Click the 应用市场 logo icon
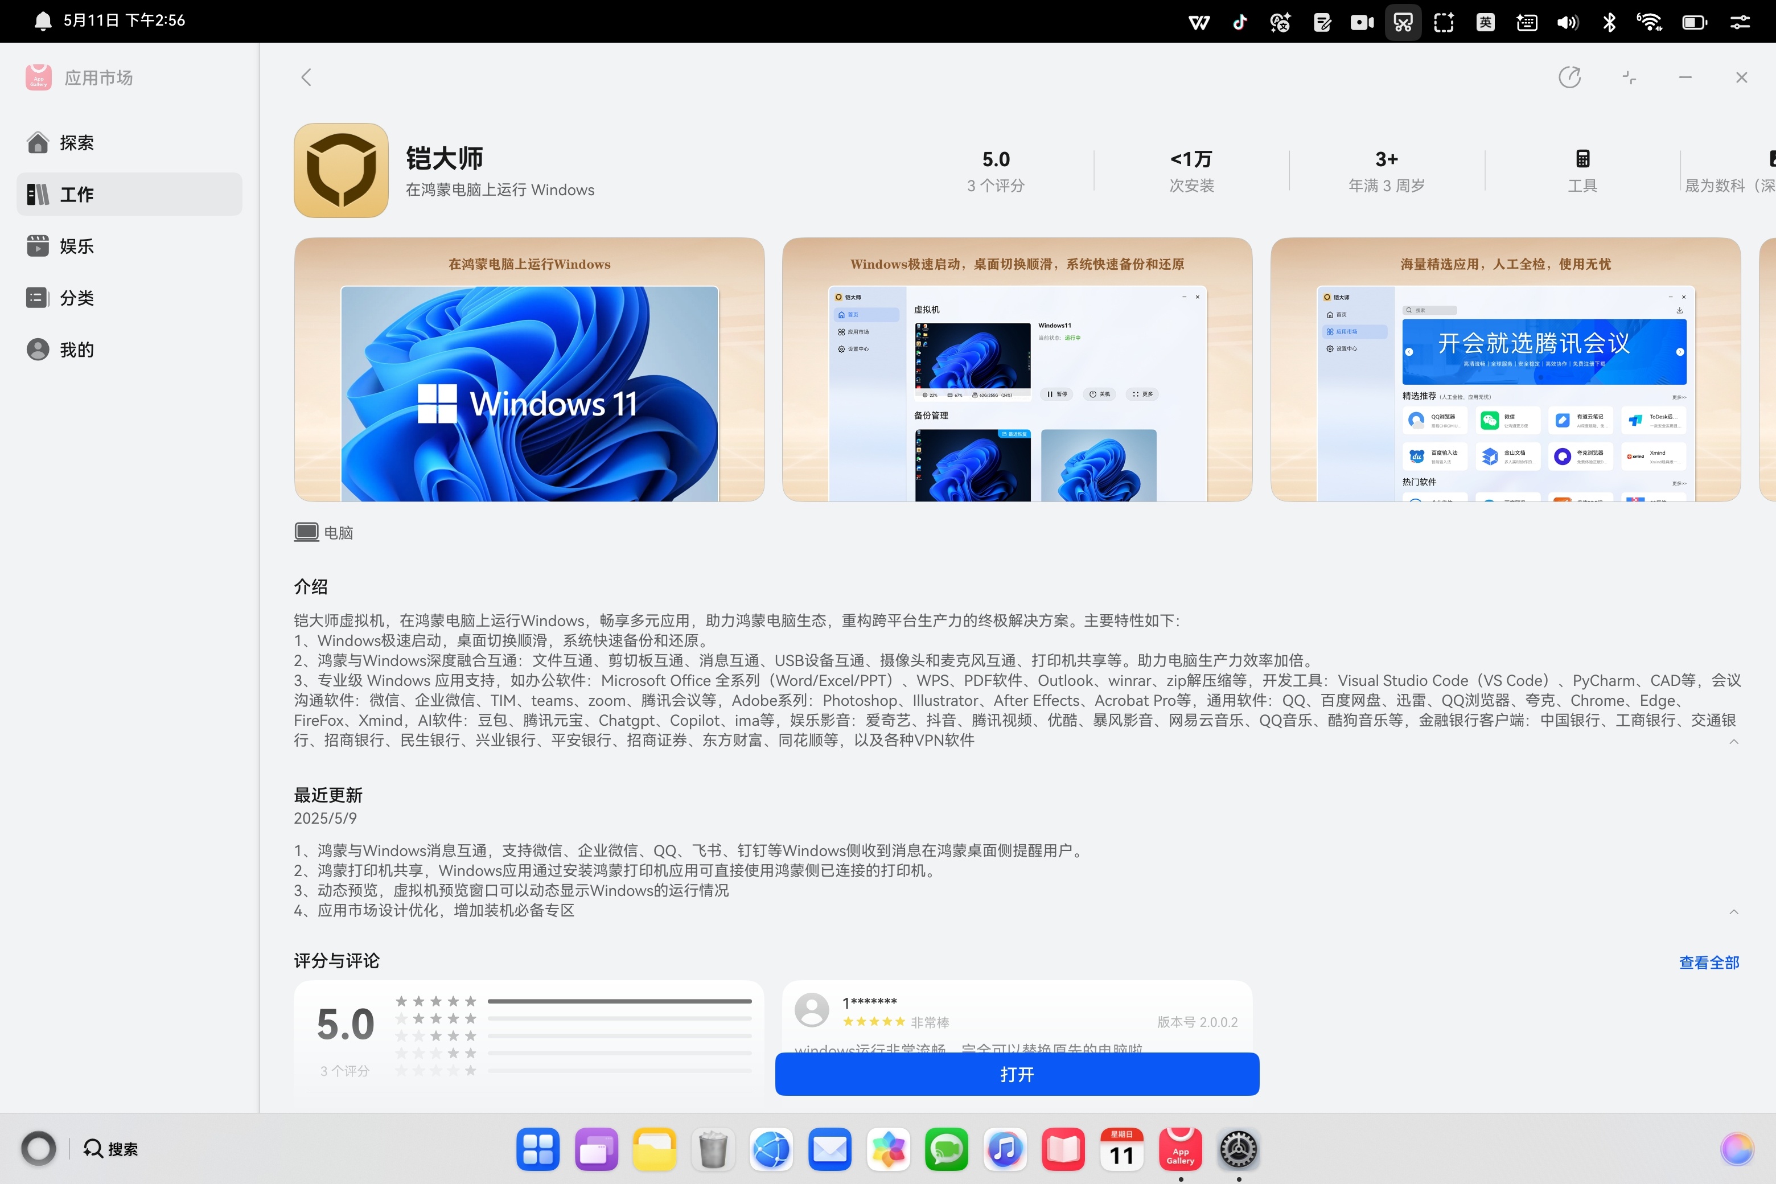This screenshot has height=1184, width=1776. point(39,78)
